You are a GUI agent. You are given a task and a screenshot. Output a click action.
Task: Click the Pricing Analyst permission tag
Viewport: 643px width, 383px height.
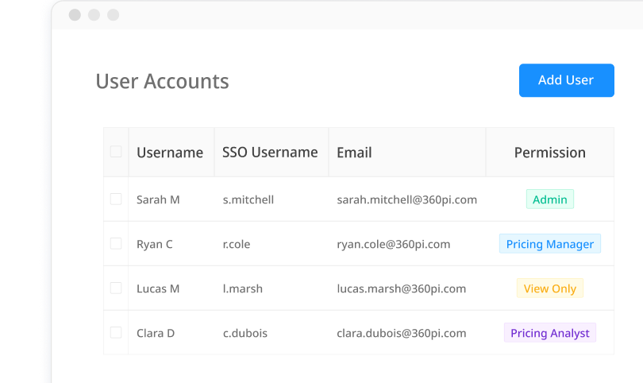[x=549, y=333]
